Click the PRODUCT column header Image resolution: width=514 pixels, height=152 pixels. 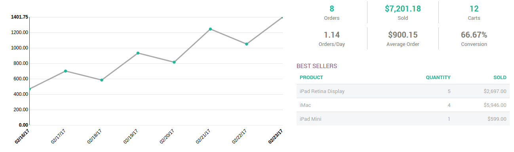click(x=311, y=78)
